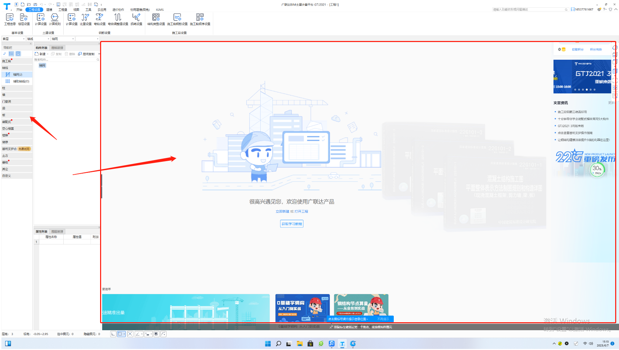Viewport: 619px width, 350px height.
Task: Click the 获取学习教程 button
Action: 292,224
